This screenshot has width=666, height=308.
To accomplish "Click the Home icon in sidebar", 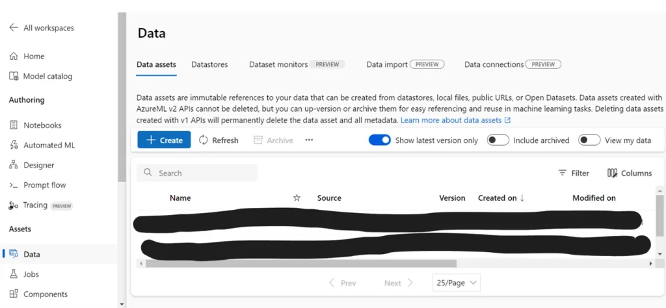I will [x=14, y=57].
